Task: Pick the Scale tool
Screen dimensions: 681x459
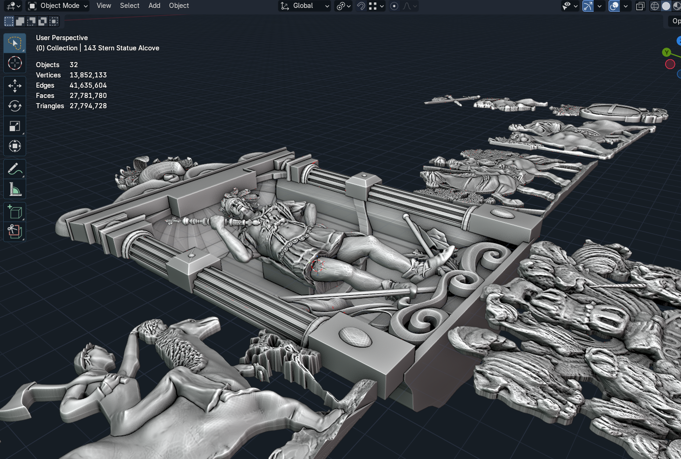Action: (14, 126)
